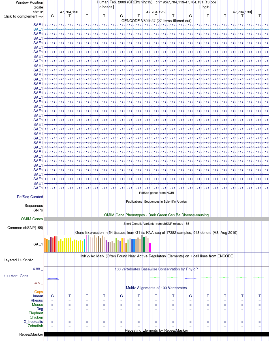Click the Sequences label of Publications track
Viewport: 269px width, 341px height.
click(34, 206)
